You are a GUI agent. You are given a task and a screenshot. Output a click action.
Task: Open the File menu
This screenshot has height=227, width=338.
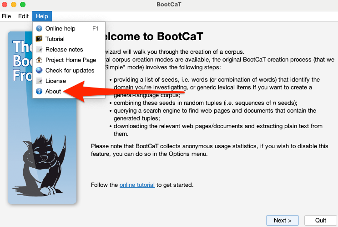coord(6,16)
